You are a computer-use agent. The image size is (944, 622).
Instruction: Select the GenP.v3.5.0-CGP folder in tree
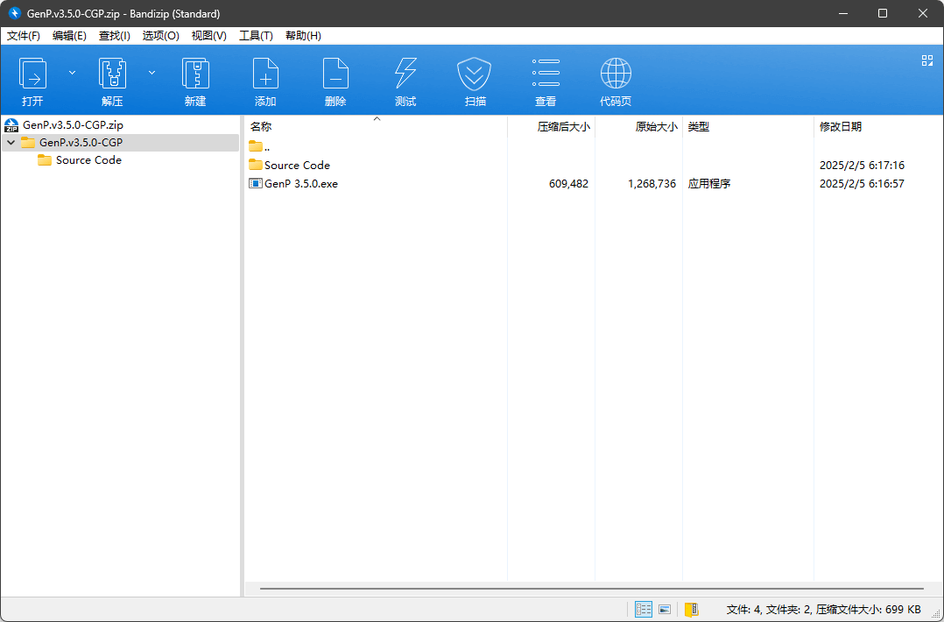pyautogui.click(x=81, y=143)
